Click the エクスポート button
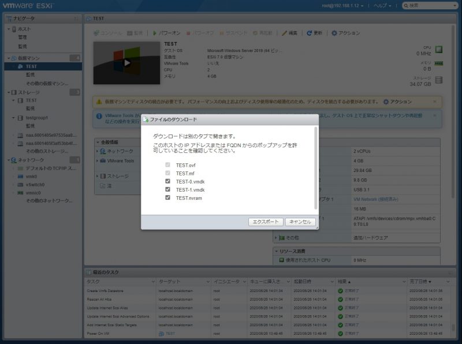Screen dimensions: 462x344 pyautogui.click(x=266, y=222)
